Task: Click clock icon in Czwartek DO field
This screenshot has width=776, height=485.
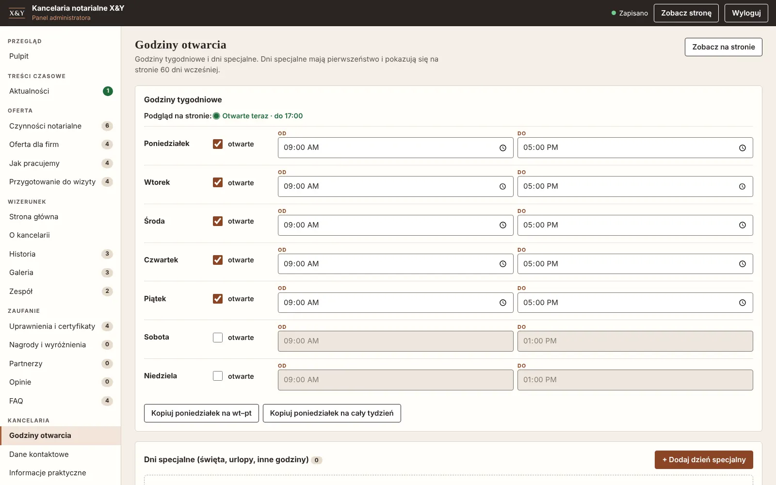Action: coord(743,264)
